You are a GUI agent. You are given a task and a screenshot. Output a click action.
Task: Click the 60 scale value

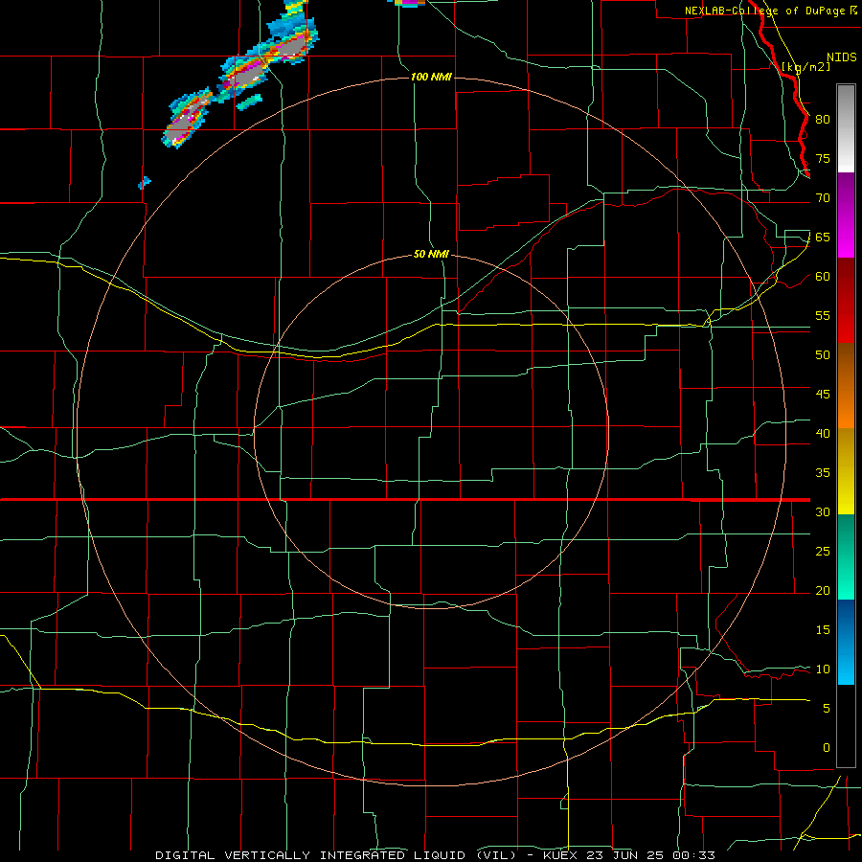tap(823, 276)
